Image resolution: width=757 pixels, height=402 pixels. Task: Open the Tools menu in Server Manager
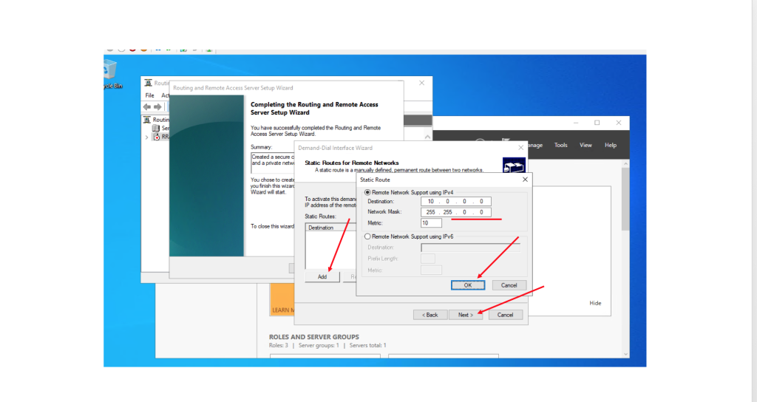point(561,146)
